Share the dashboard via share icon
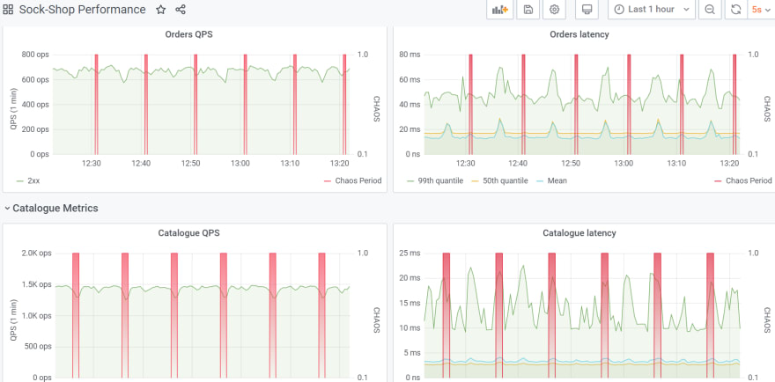 tap(181, 10)
